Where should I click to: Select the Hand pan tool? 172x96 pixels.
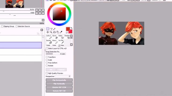(58, 32)
